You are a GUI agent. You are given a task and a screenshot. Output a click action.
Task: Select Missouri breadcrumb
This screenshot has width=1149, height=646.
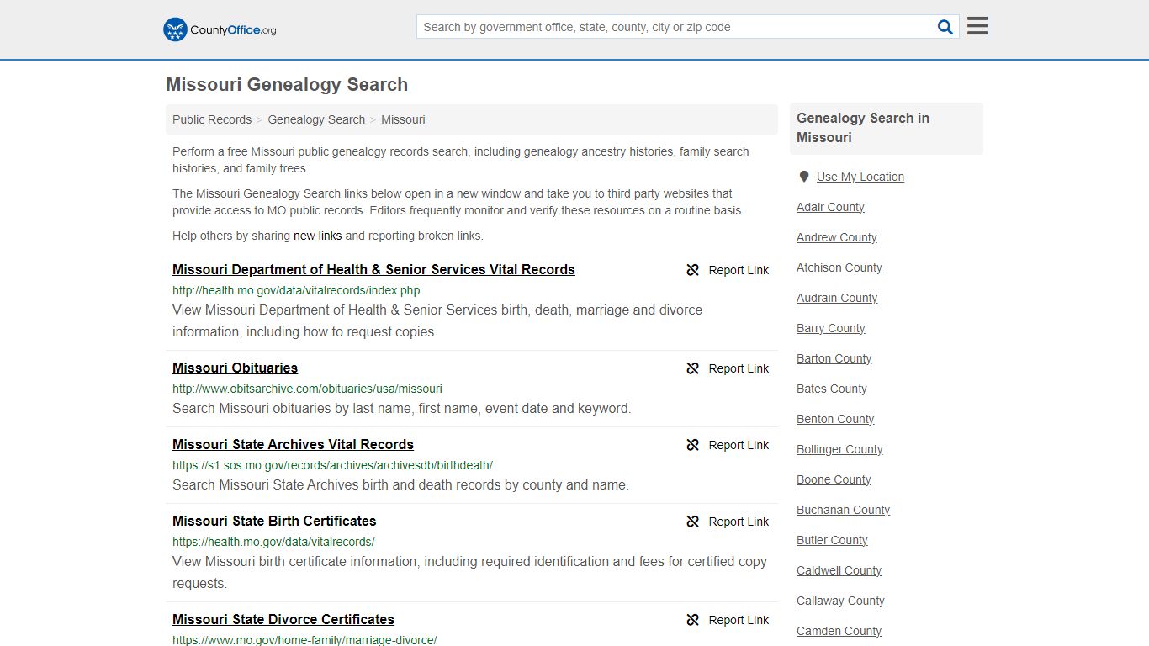click(403, 119)
